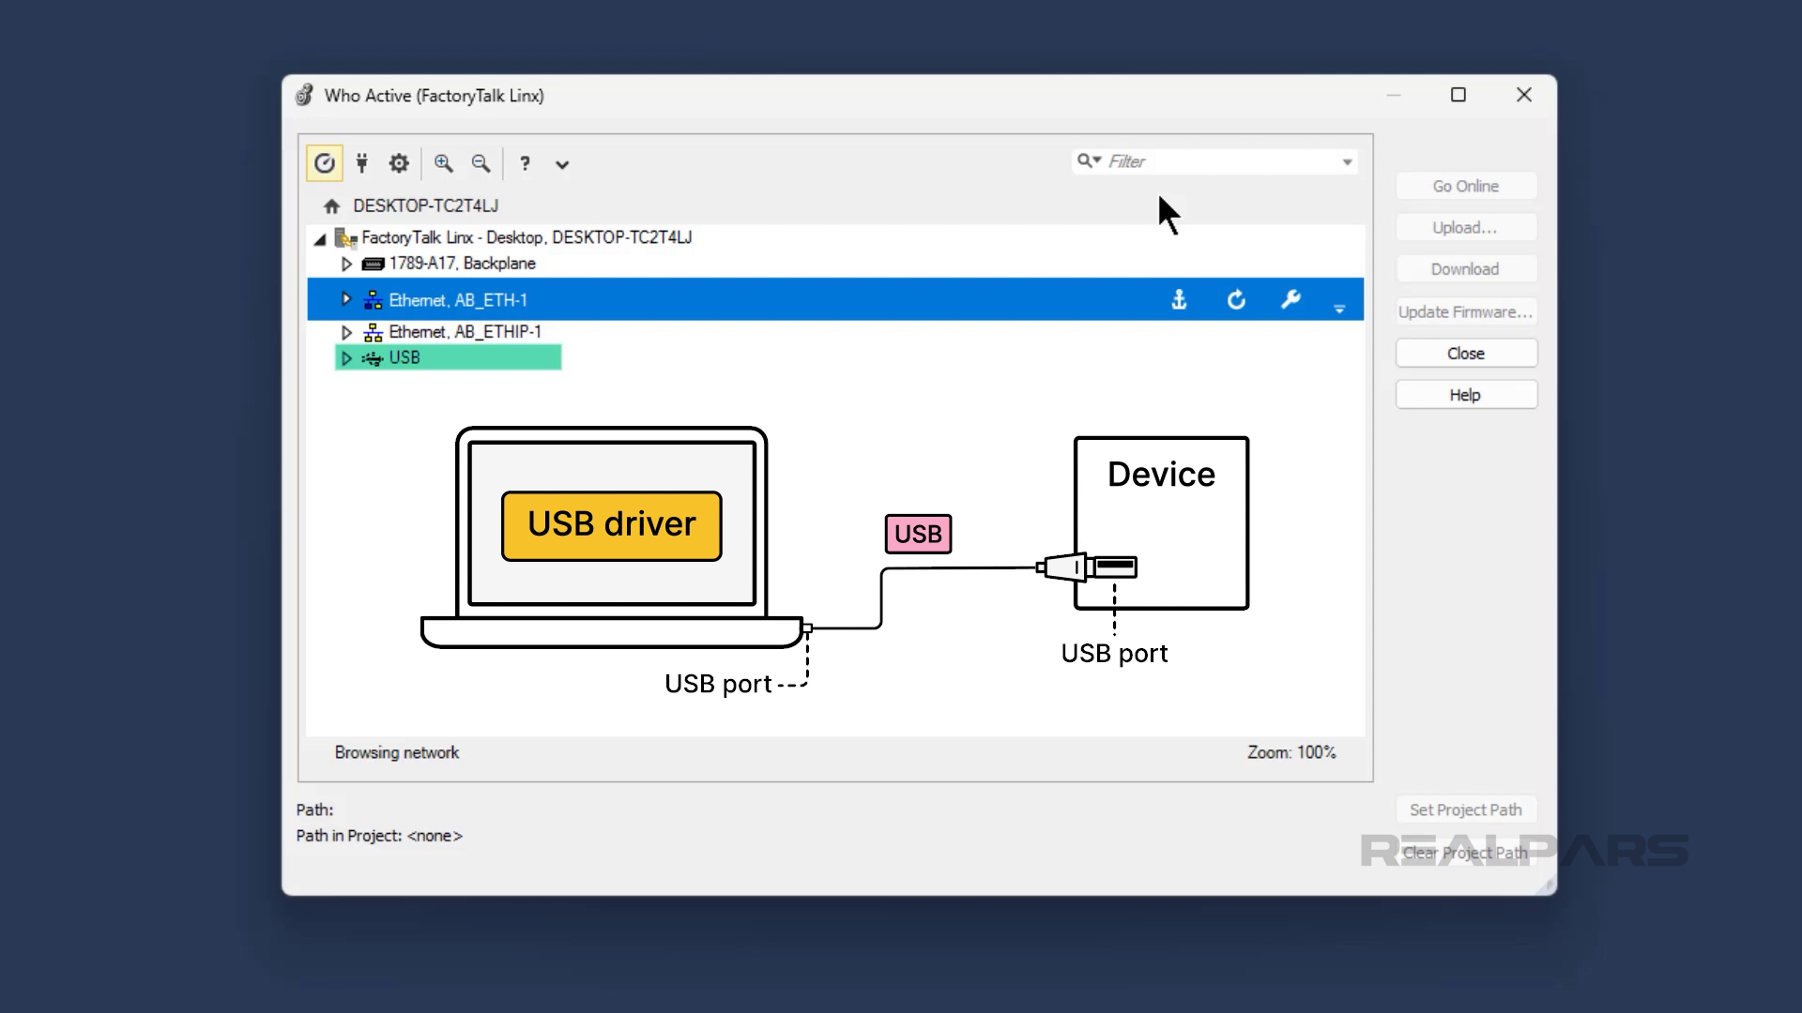This screenshot has width=1802, height=1013.
Task: Click the Close button
Action: tap(1466, 354)
